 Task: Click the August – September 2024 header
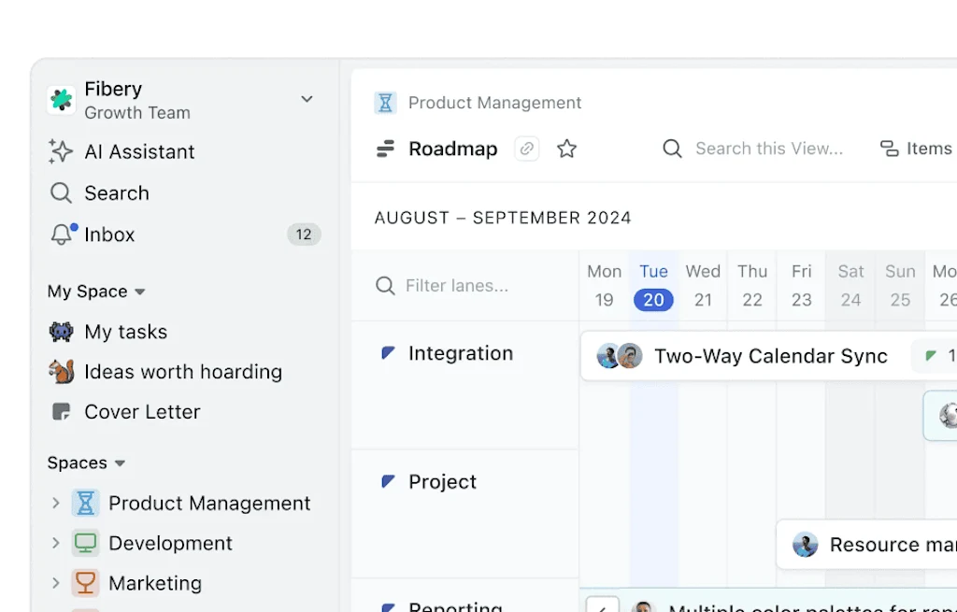tap(502, 218)
